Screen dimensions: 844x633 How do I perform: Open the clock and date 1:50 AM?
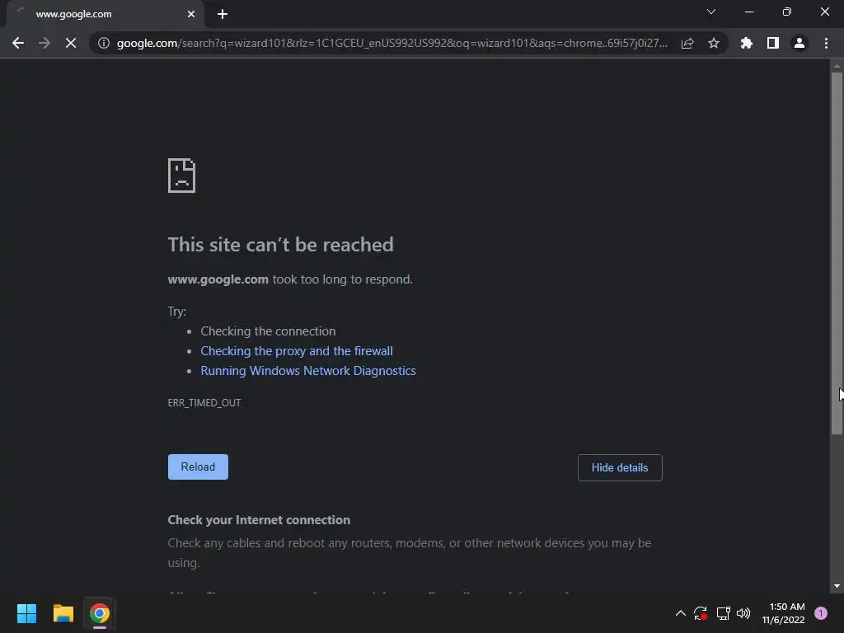(783, 613)
